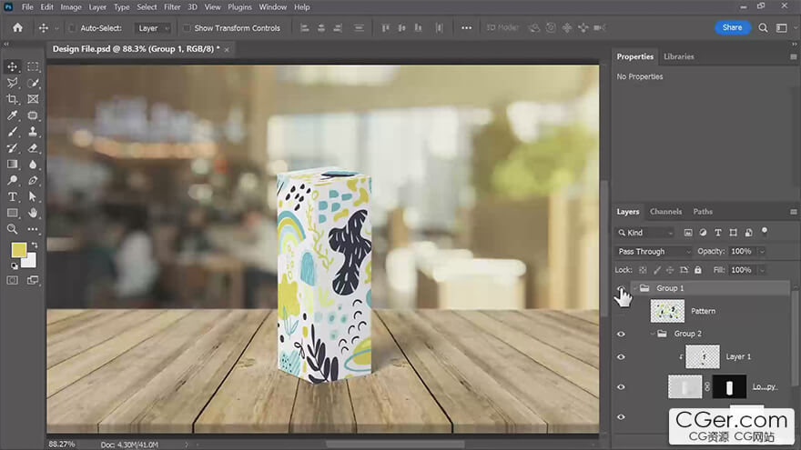
Task: Toggle the lock transparent pixels button
Action: pos(643,270)
